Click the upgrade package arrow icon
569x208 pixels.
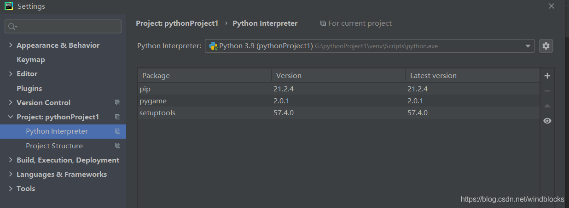tap(547, 106)
